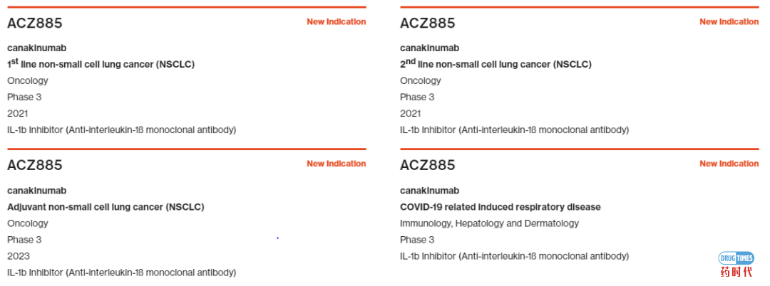Click the DRUG TIMES logo badge
The height and width of the screenshot is (286, 770).
coord(734,258)
